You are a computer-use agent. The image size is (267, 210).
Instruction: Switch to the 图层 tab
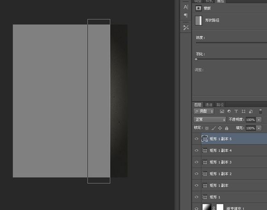click(198, 105)
